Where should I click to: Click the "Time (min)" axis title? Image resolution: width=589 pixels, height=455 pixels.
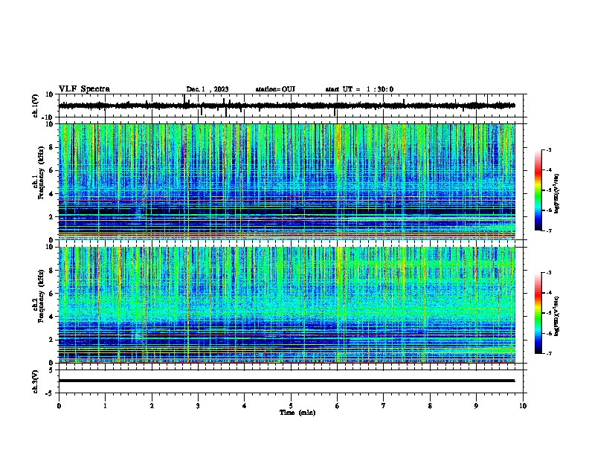(x=297, y=413)
